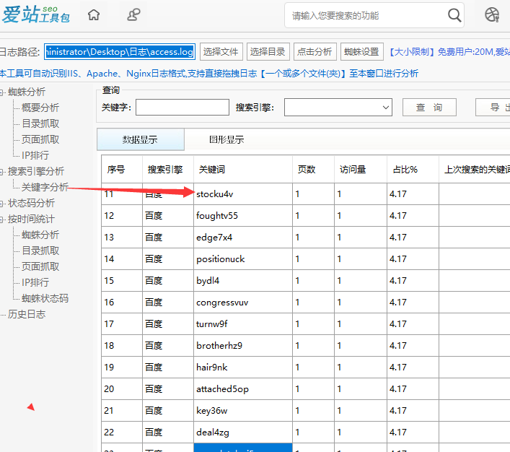Click the 访问量 column header
This screenshot has height=452, width=510.
pos(353,170)
